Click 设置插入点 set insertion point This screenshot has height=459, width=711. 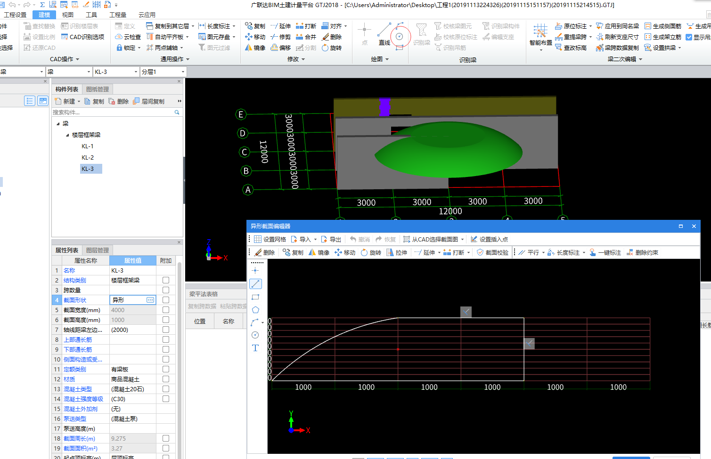pyautogui.click(x=489, y=239)
